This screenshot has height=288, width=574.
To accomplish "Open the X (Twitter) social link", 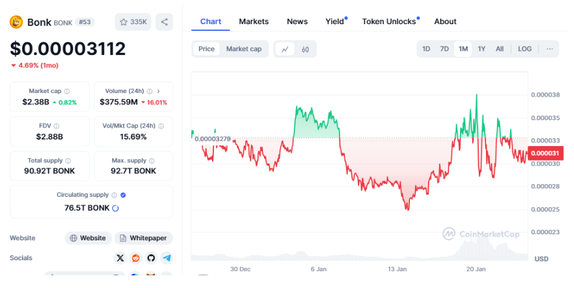I will click(120, 258).
